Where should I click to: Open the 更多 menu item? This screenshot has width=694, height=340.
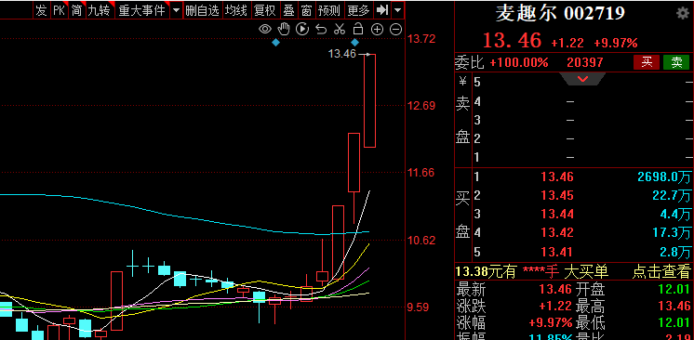358,10
